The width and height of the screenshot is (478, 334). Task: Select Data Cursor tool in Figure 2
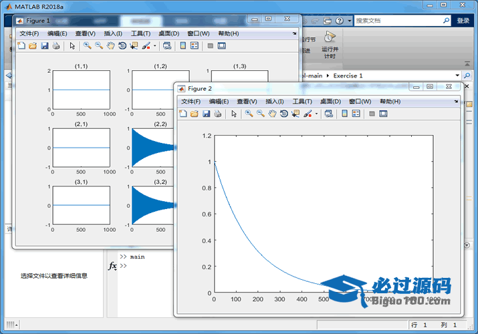tap(295, 114)
